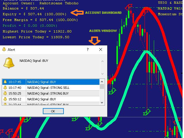184x138 pixels.
Task: Close the Alert dialog with the X button
Action: pyautogui.click(x=101, y=49)
